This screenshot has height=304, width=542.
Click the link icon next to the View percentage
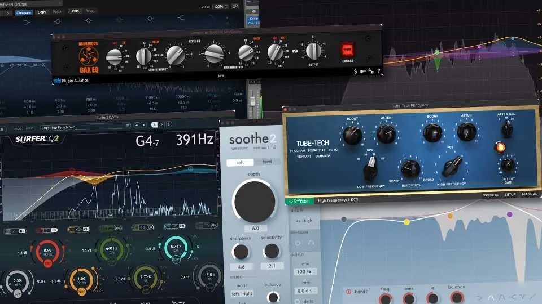coord(235,6)
